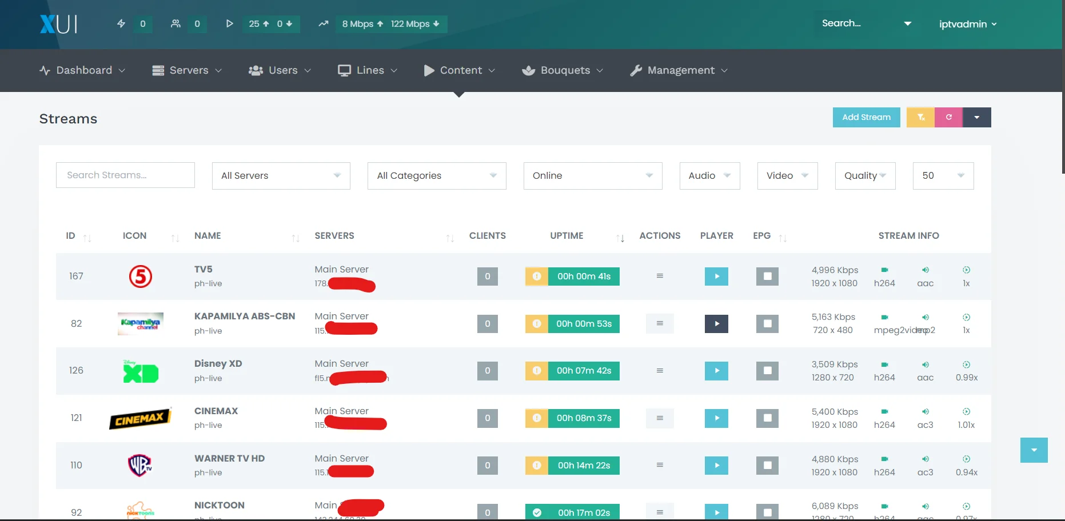Open the iptvadmin account menu
This screenshot has width=1065, height=521.
[968, 24]
